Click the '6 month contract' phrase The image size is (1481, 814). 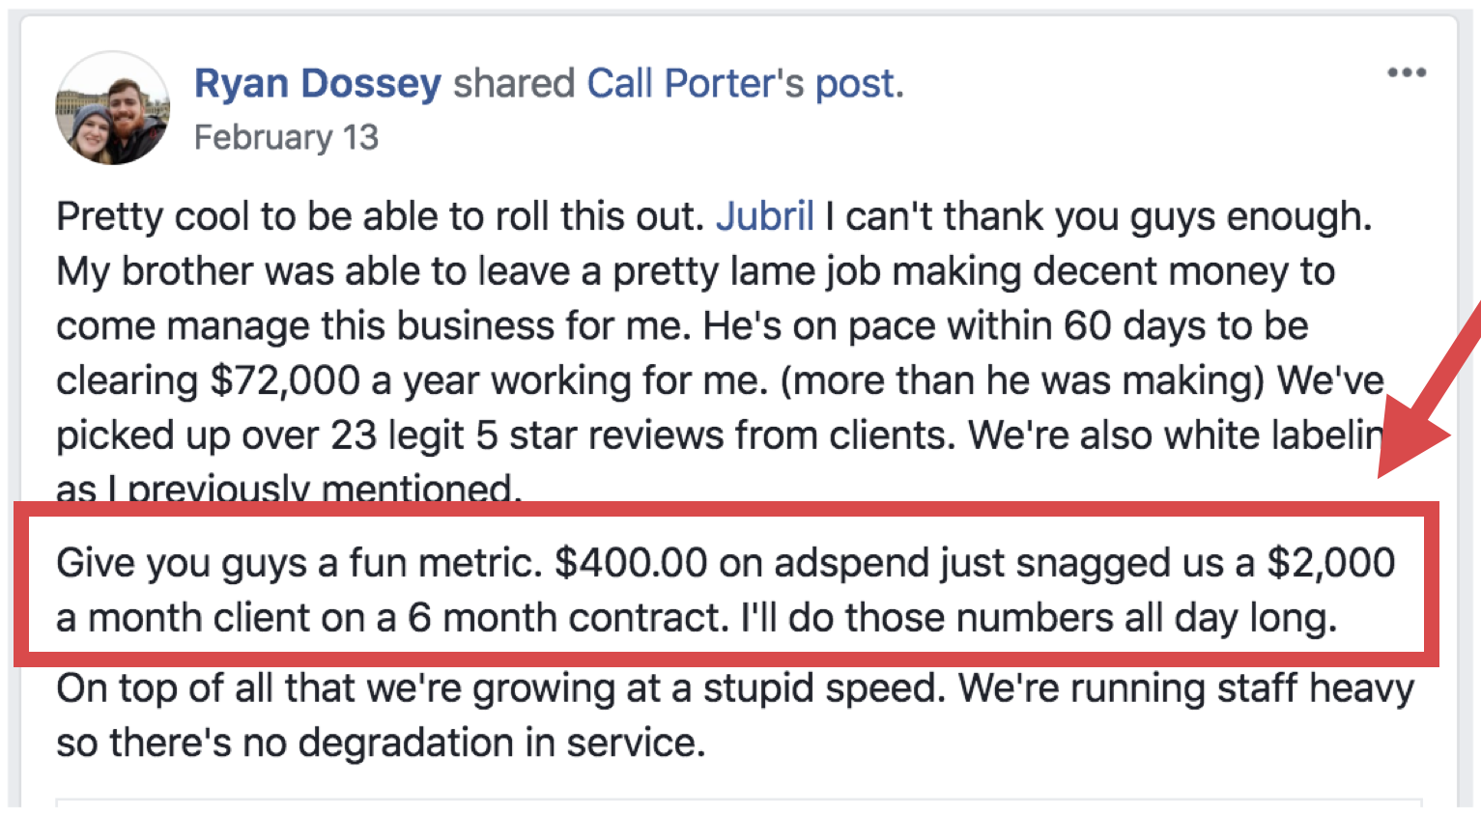(568, 618)
